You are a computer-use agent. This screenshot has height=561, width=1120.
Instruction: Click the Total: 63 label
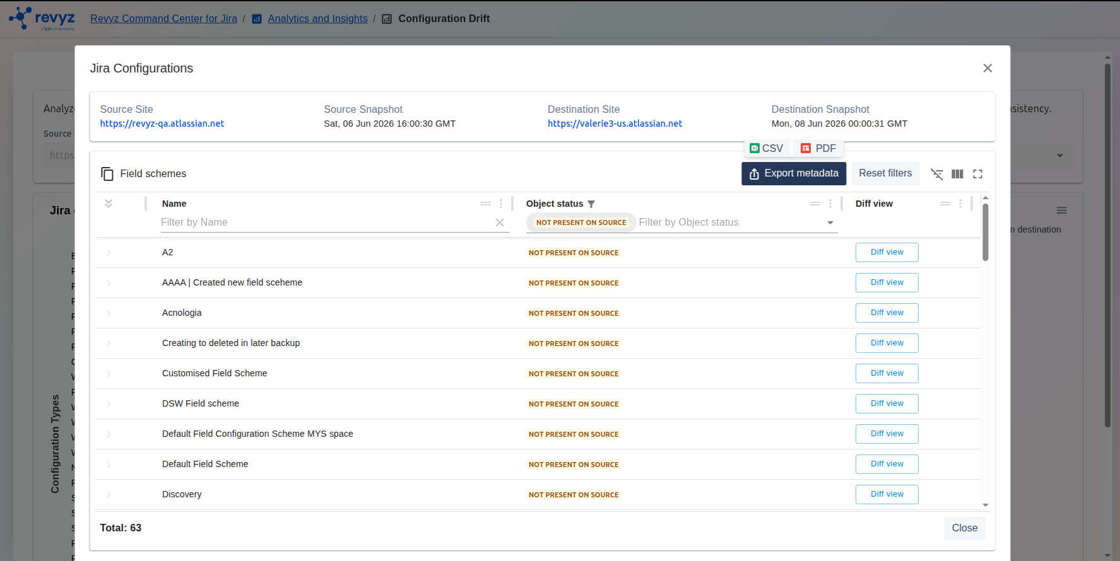click(121, 528)
